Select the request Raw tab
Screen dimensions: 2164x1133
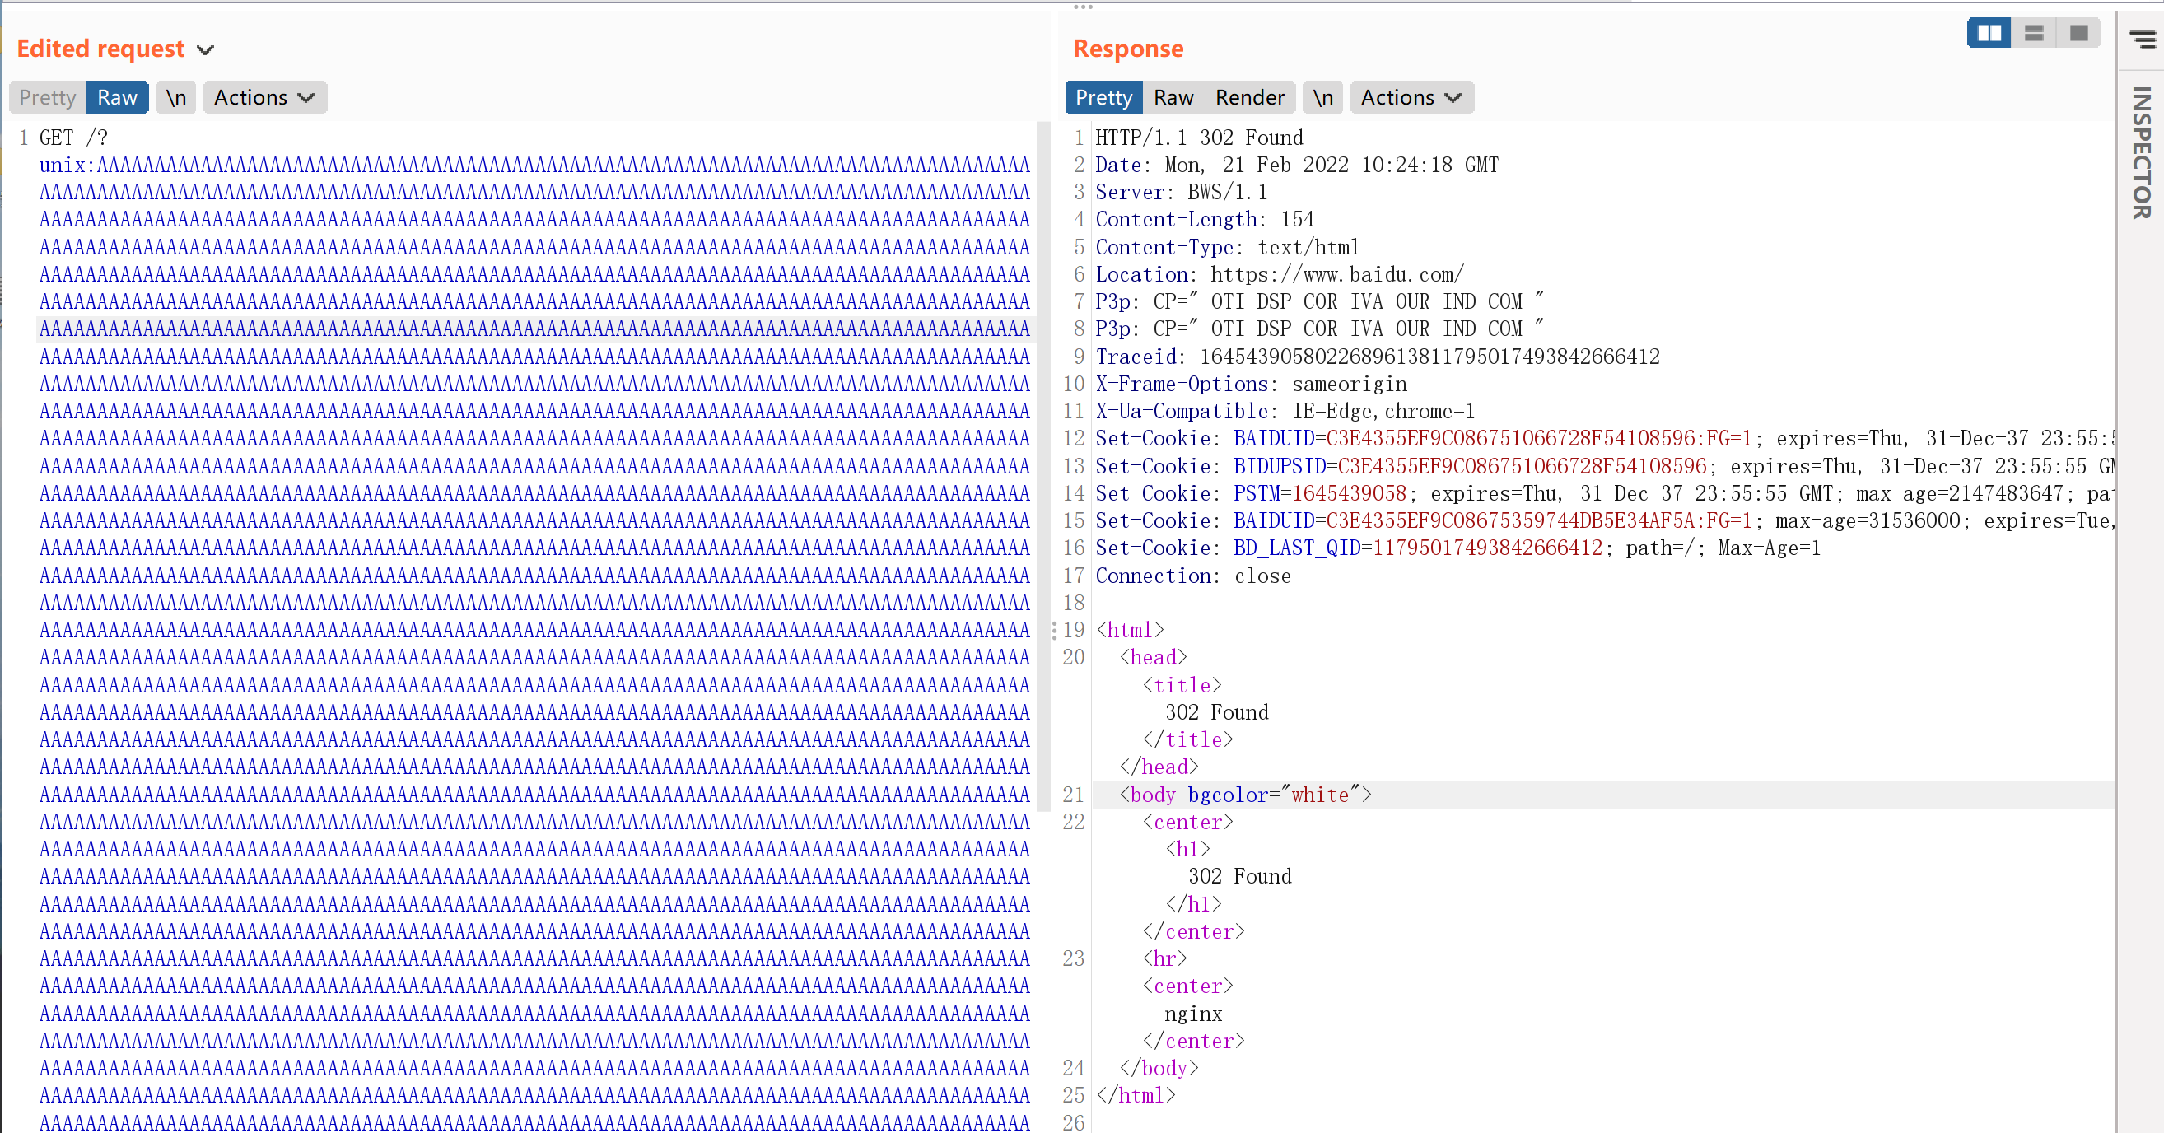[117, 97]
